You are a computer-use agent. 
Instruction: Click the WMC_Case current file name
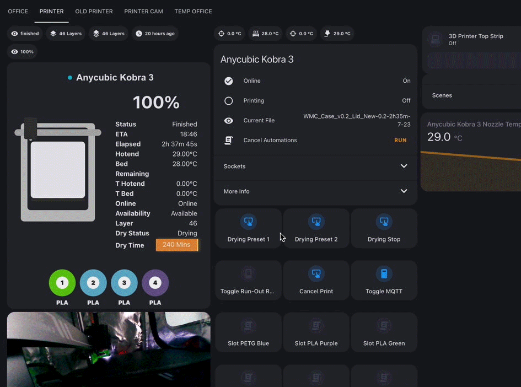pyautogui.click(x=357, y=120)
